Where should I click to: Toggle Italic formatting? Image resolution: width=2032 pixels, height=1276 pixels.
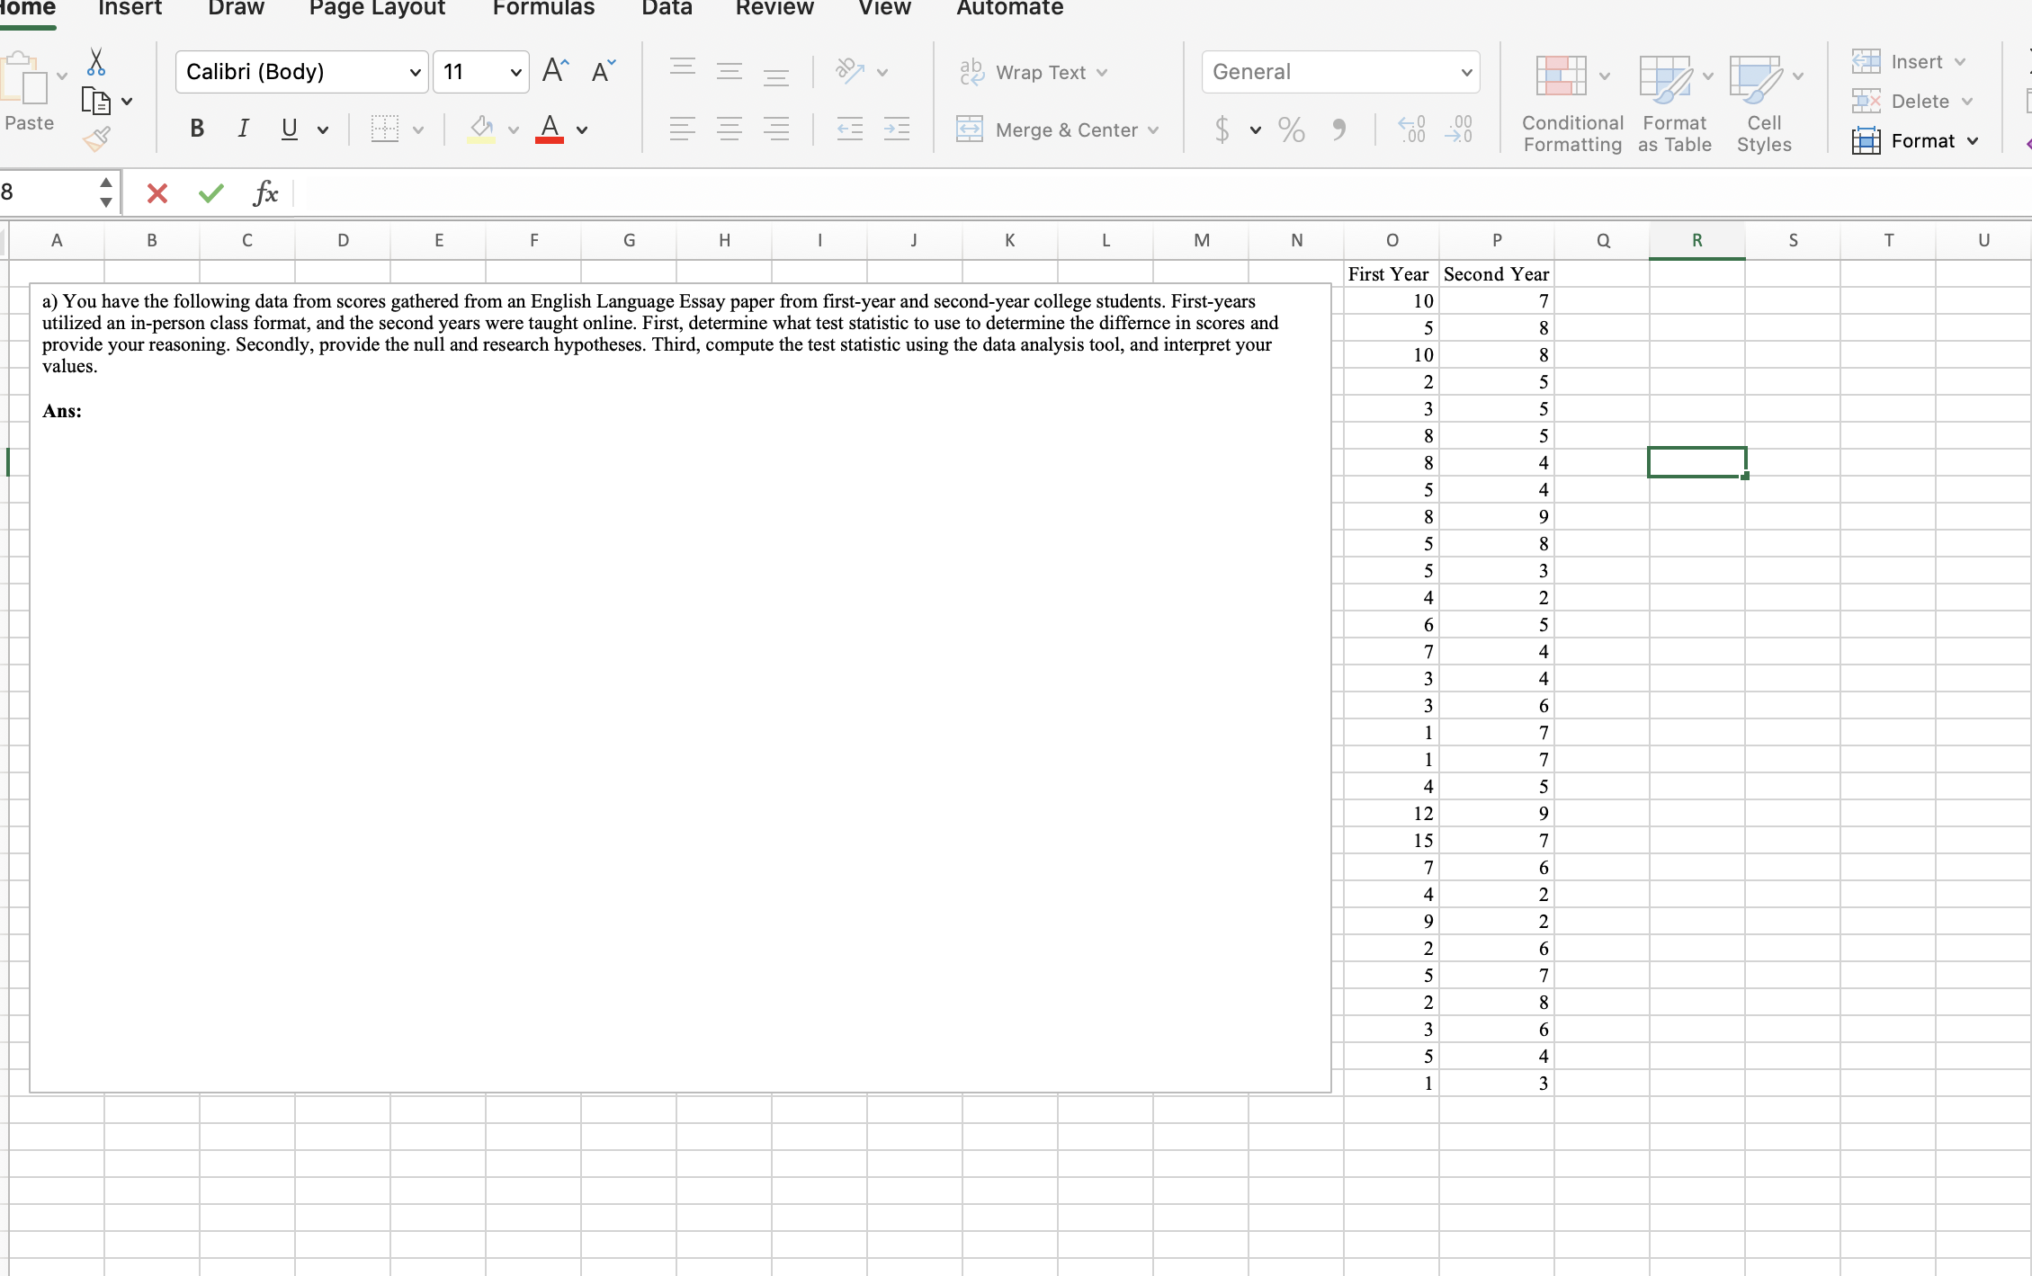[243, 129]
